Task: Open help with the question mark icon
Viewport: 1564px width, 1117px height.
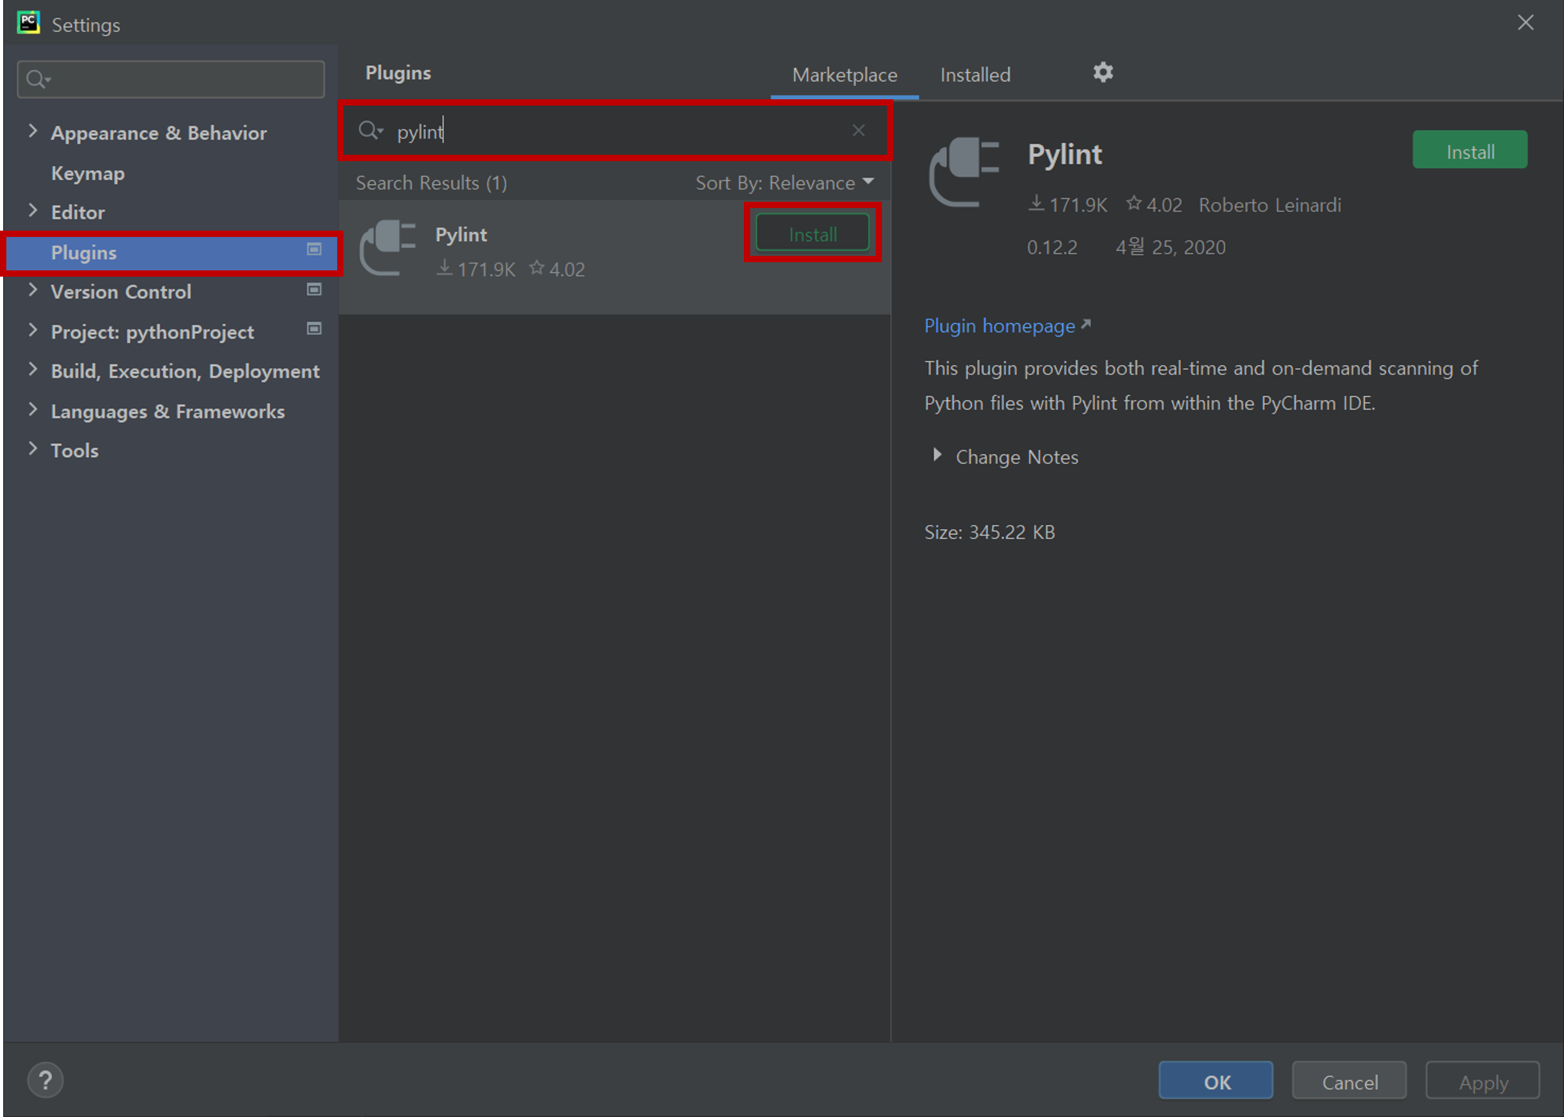Action: point(46,1080)
